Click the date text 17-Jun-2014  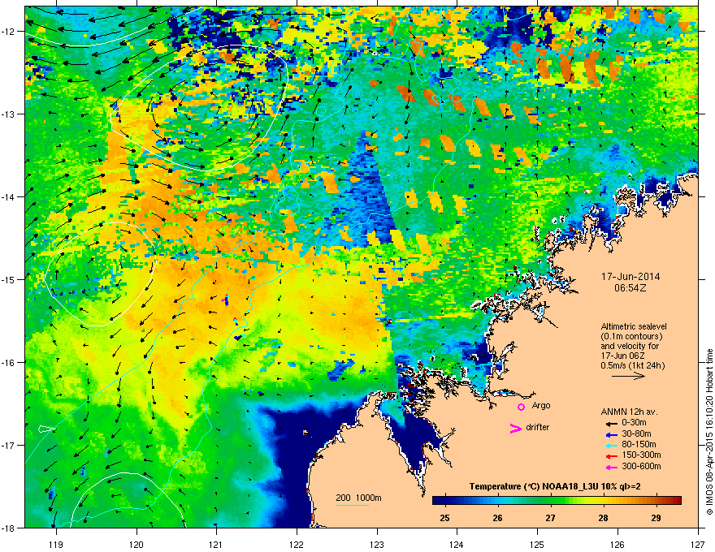[x=630, y=277]
